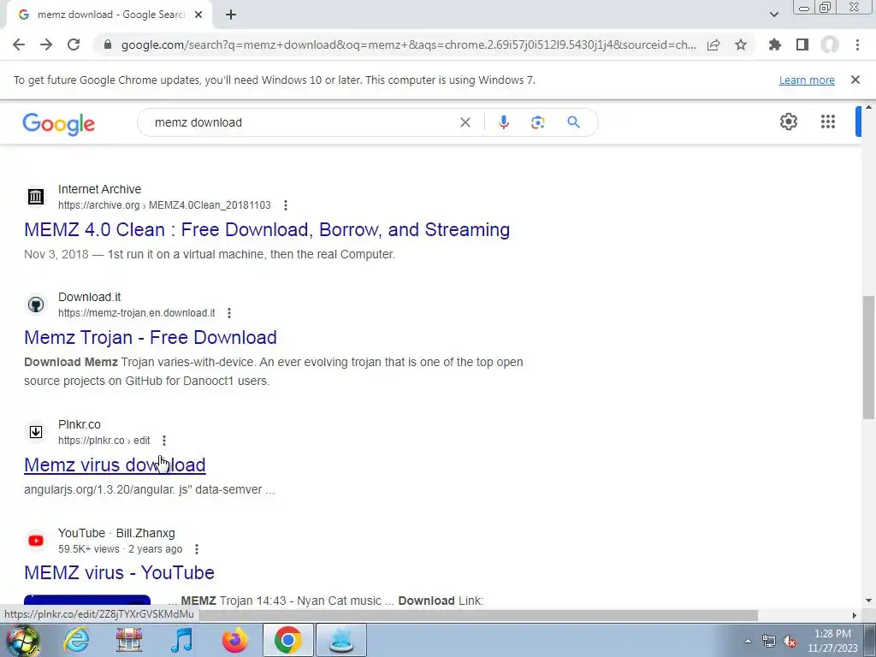Screen dimensions: 876x657
Task: Go back to the previous page
Action: 19,44
